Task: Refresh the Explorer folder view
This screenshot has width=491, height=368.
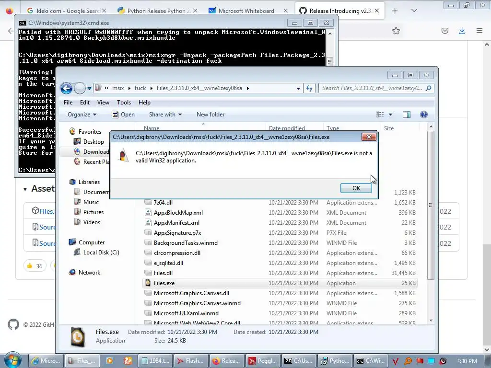Action: (x=309, y=88)
